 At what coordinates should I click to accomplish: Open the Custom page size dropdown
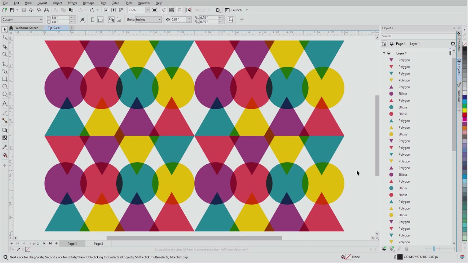[41, 20]
